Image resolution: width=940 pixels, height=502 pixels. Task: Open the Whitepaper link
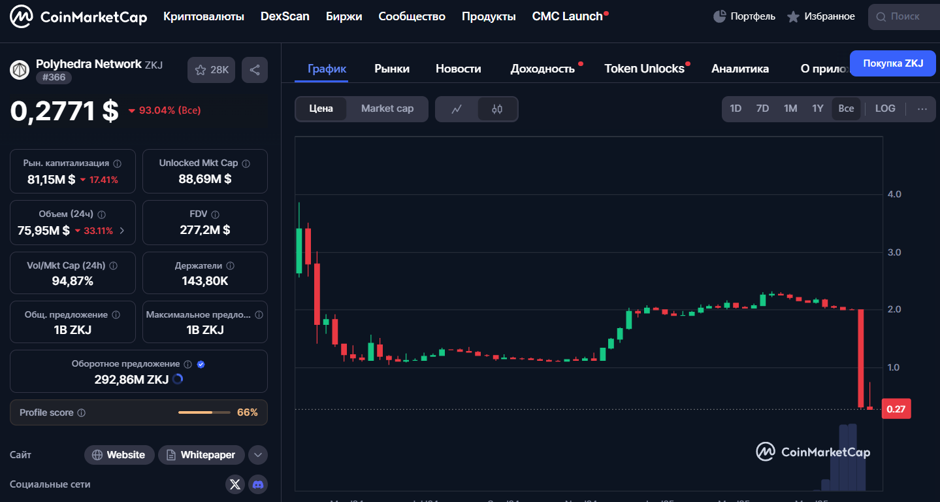(x=201, y=455)
